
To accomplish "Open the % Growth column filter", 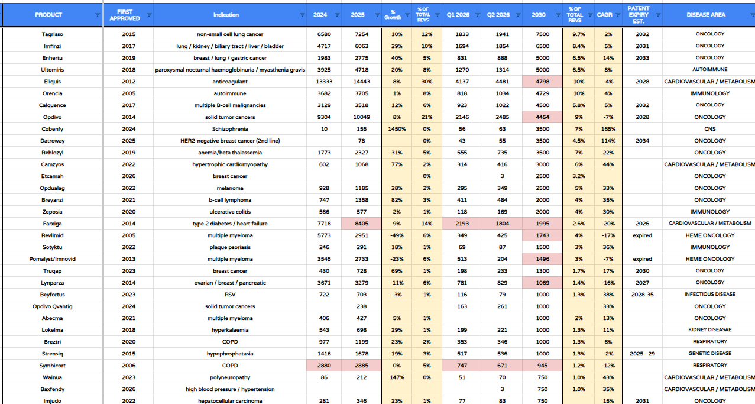I will 407,15.
